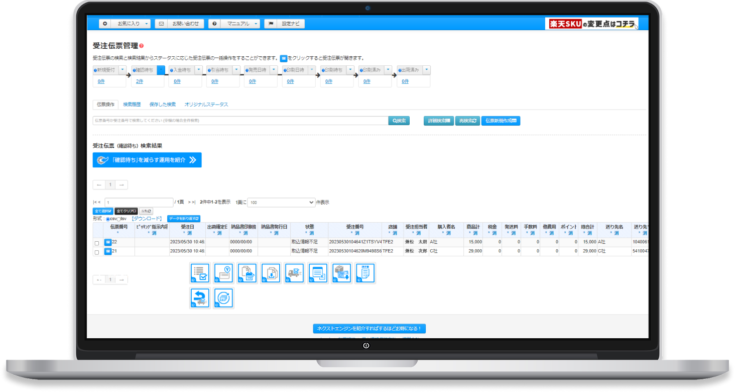Check the checkbox for slip 21
The width and height of the screenshot is (735, 392).
(x=97, y=252)
